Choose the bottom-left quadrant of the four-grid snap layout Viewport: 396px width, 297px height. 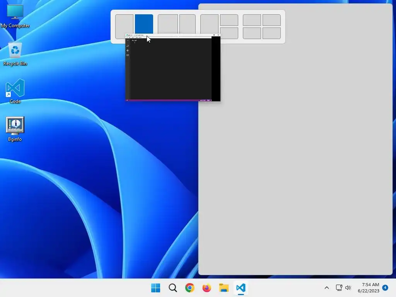click(252, 33)
